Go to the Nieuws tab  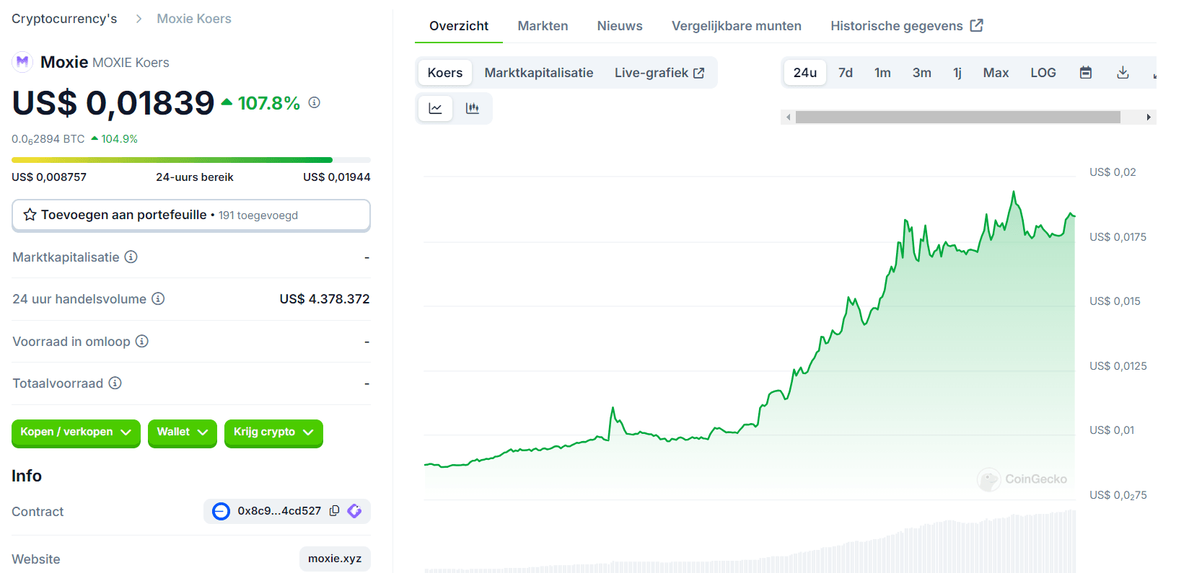(x=619, y=26)
